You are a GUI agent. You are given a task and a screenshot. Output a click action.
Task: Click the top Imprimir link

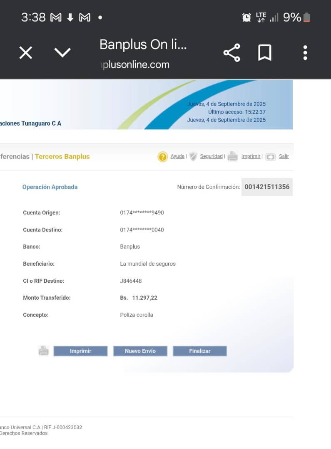(x=251, y=156)
